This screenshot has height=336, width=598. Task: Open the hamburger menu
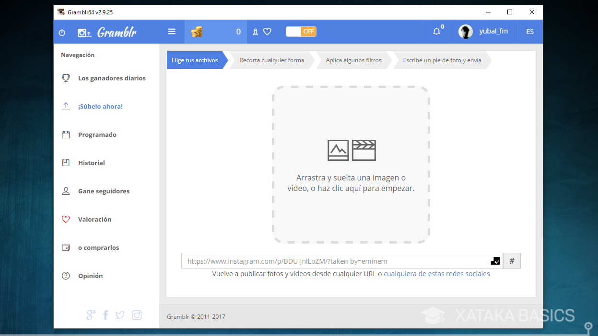click(x=171, y=31)
